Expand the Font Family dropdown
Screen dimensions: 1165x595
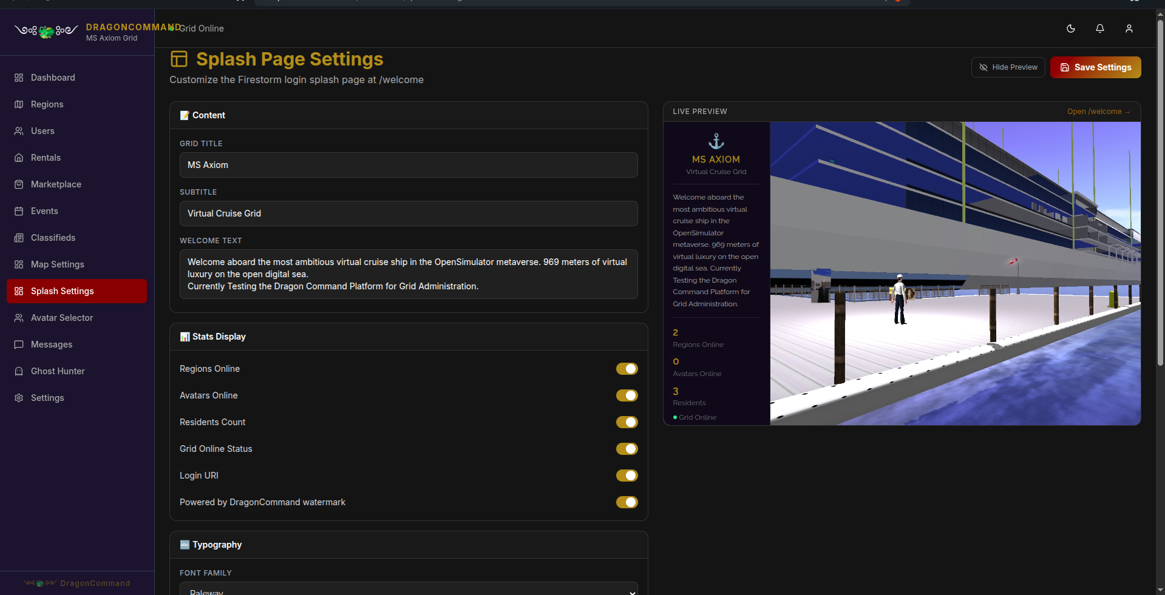(x=409, y=589)
